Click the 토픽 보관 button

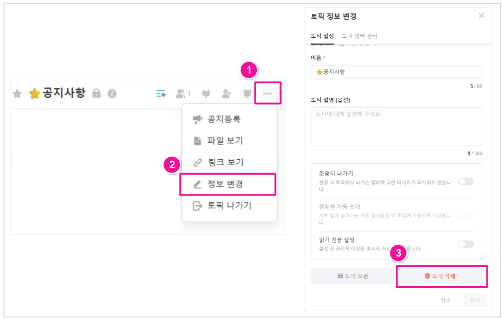353,276
